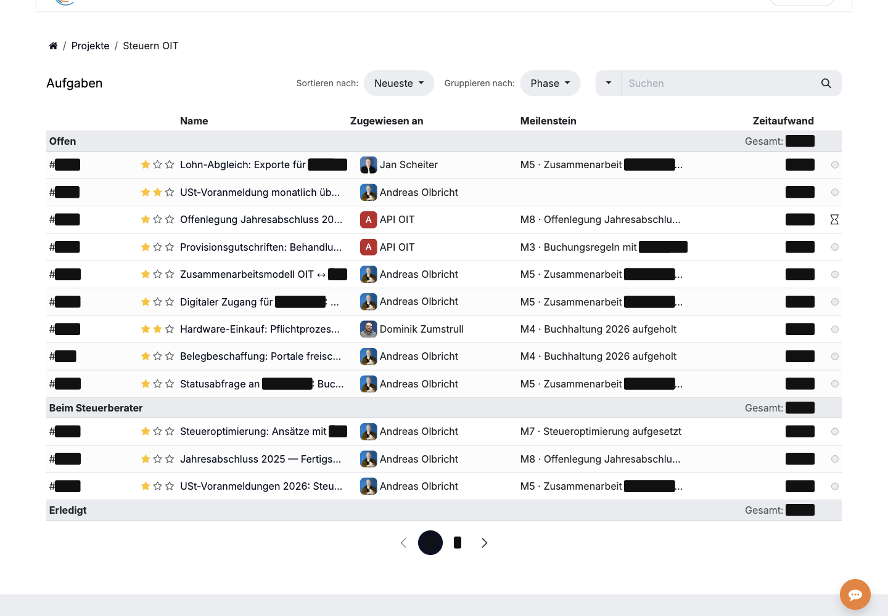Go to previous page arrow in pagination

(403, 543)
